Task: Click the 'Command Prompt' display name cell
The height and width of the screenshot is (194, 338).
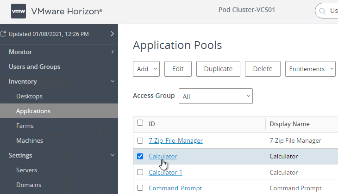Action: [295, 188]
